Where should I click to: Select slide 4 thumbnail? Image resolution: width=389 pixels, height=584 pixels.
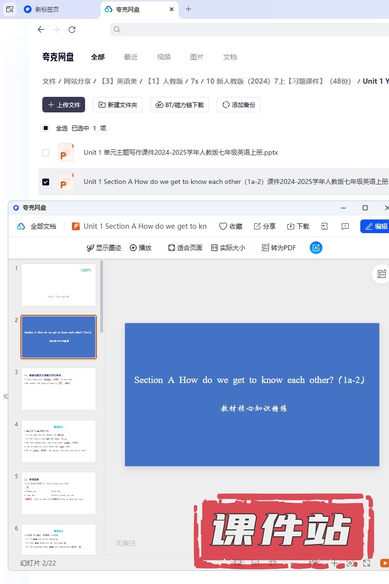pos(58,441)
